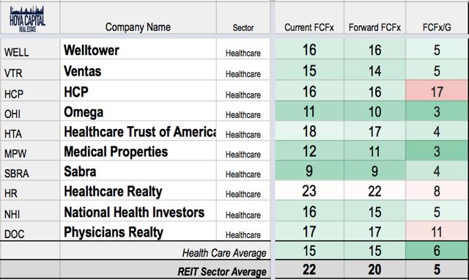
Task: Click the Hoya Capital Real Estate logo
Action: coord(27,19)
